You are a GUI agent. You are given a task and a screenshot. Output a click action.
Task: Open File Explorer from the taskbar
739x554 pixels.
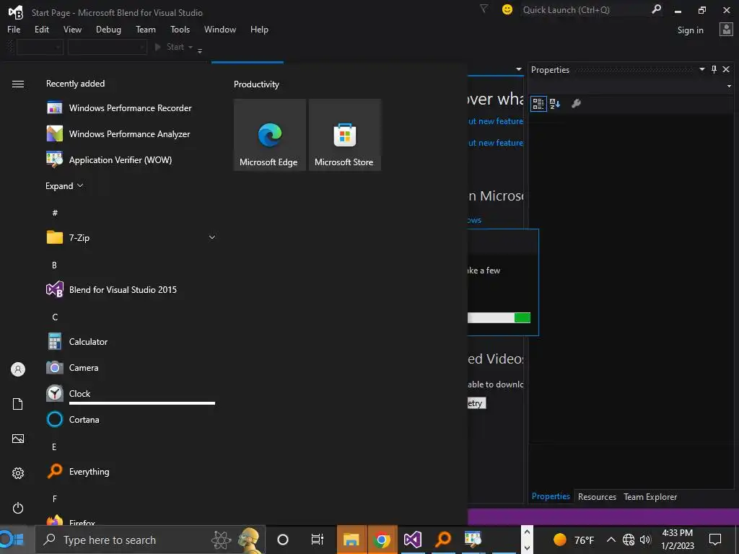coord(351,540)
